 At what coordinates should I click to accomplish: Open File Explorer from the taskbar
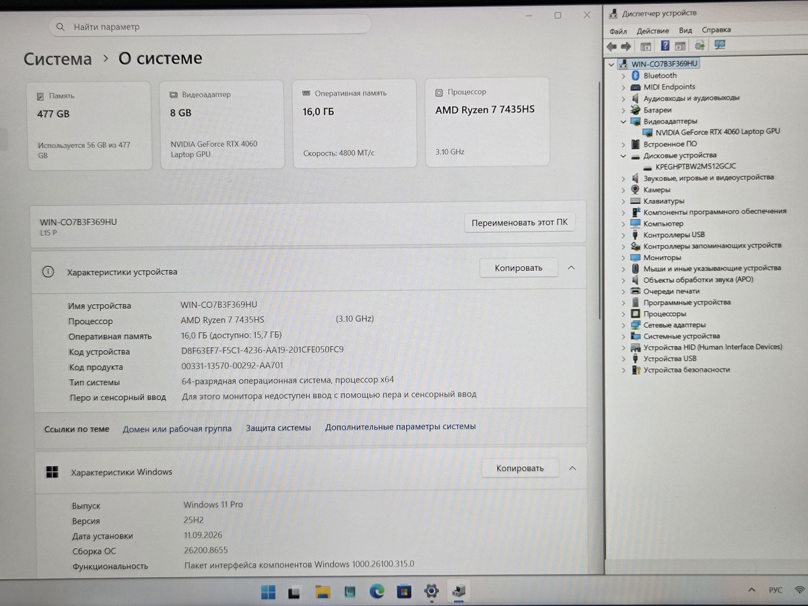pyautogui.click(x=323, y=593)
